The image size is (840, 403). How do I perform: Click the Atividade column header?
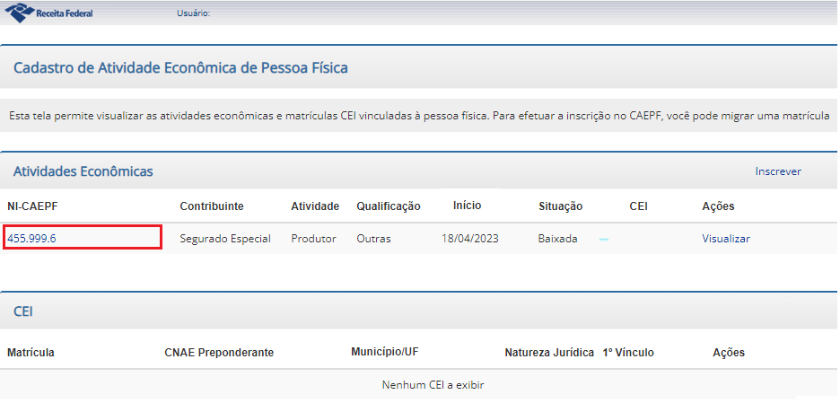(315, 206)
